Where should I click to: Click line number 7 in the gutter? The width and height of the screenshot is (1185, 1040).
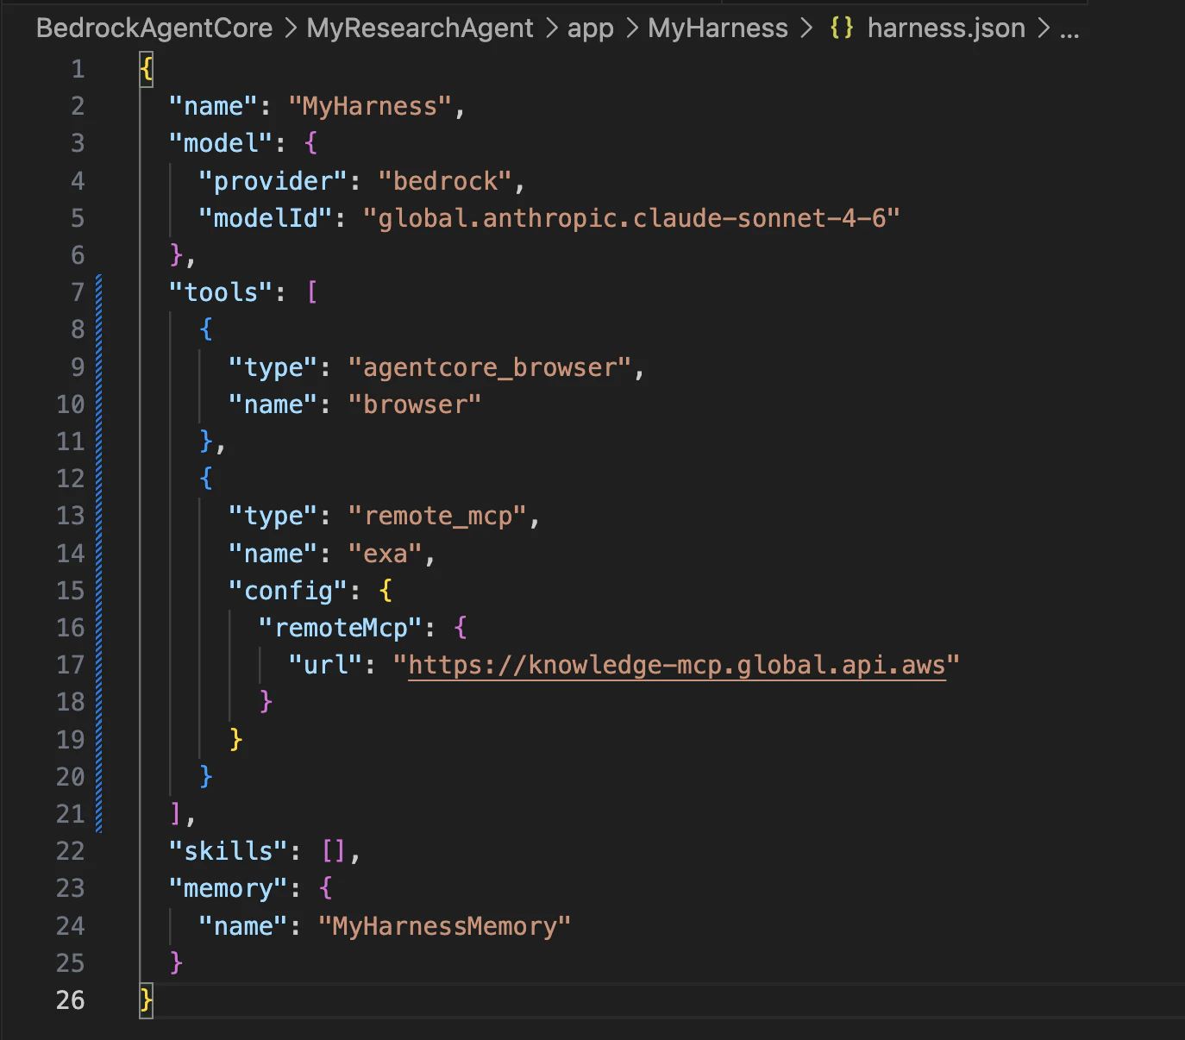click(x=78, y=292)
